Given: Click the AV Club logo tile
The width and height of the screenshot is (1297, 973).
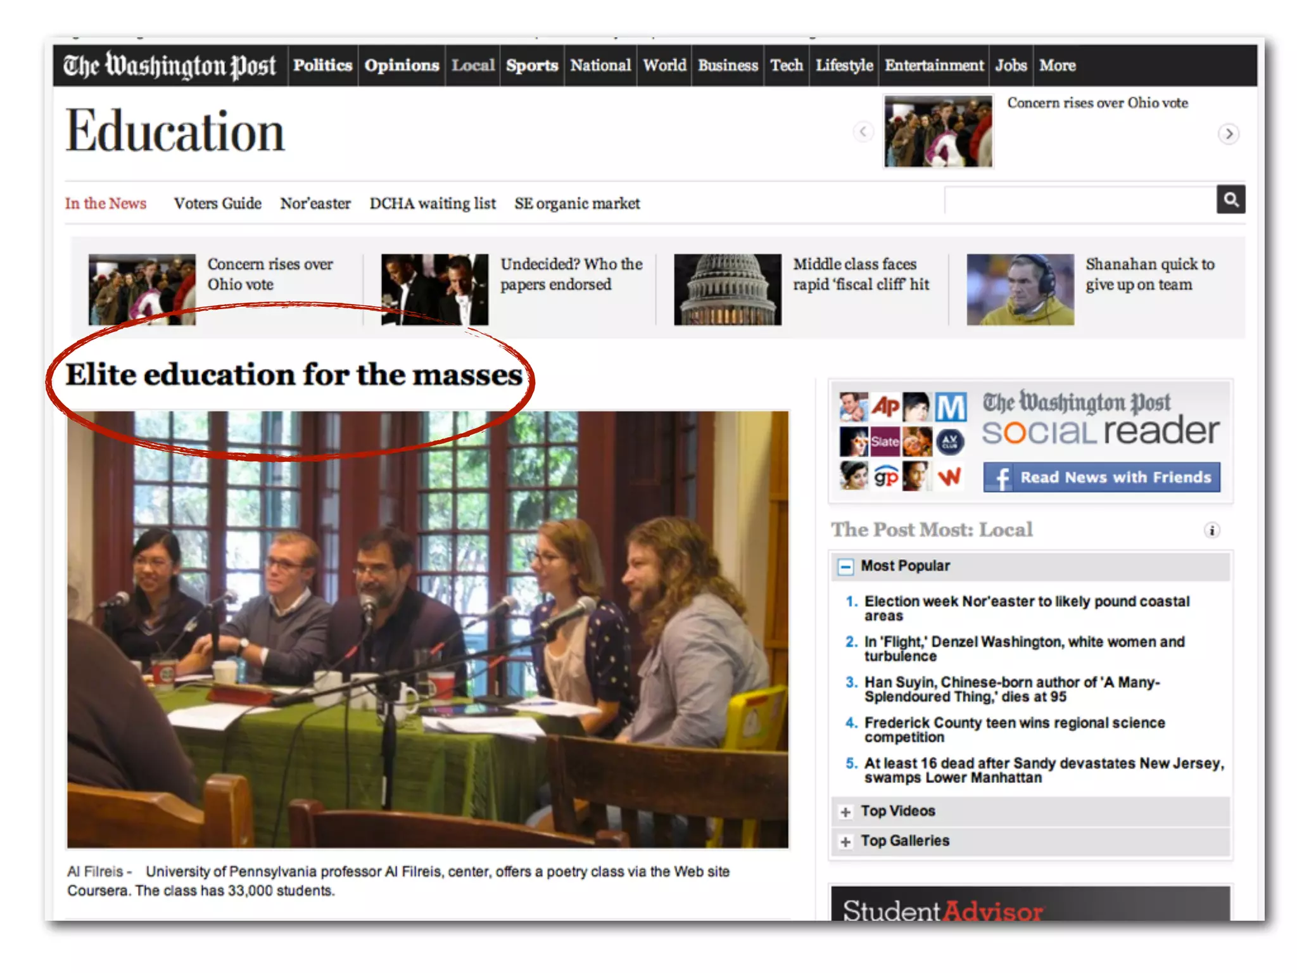Looking at the screenshot, I should (x=950, y=442).
